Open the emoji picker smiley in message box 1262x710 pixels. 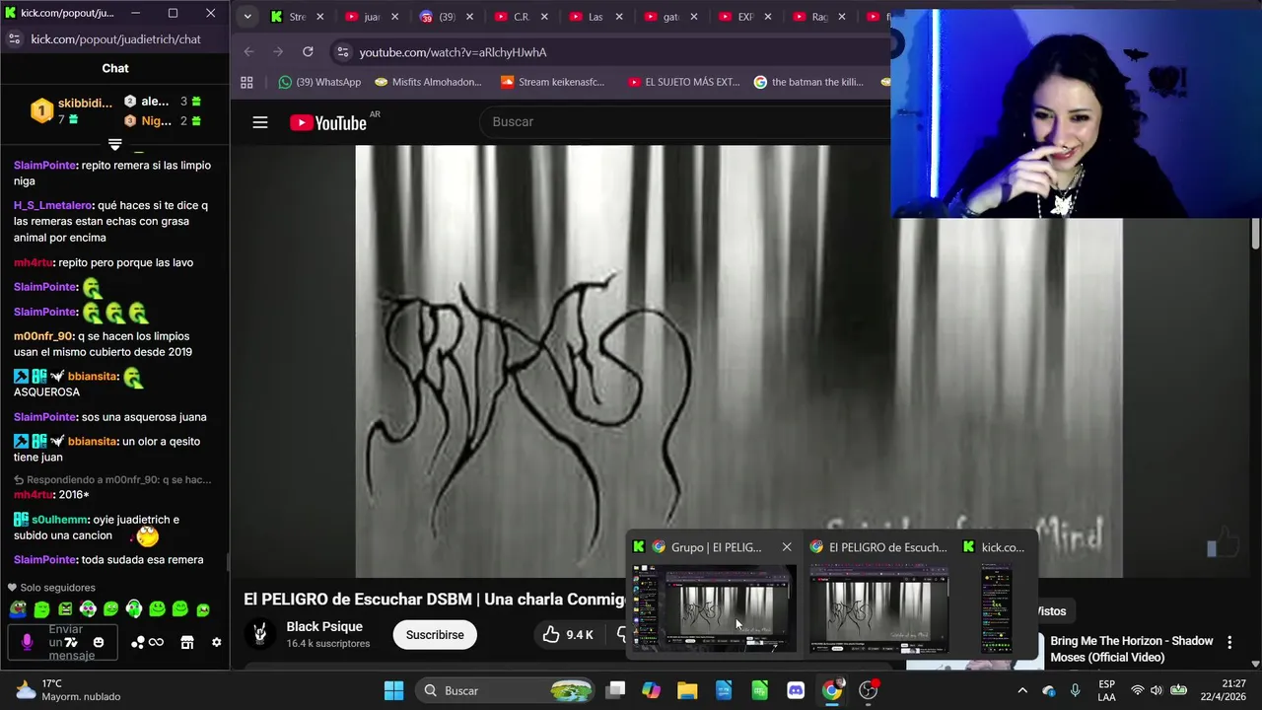[99, 642]
